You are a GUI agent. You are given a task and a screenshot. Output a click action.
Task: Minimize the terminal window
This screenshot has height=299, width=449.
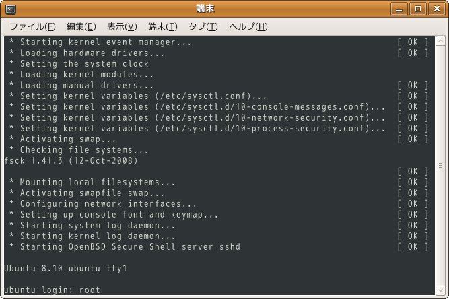399,9
